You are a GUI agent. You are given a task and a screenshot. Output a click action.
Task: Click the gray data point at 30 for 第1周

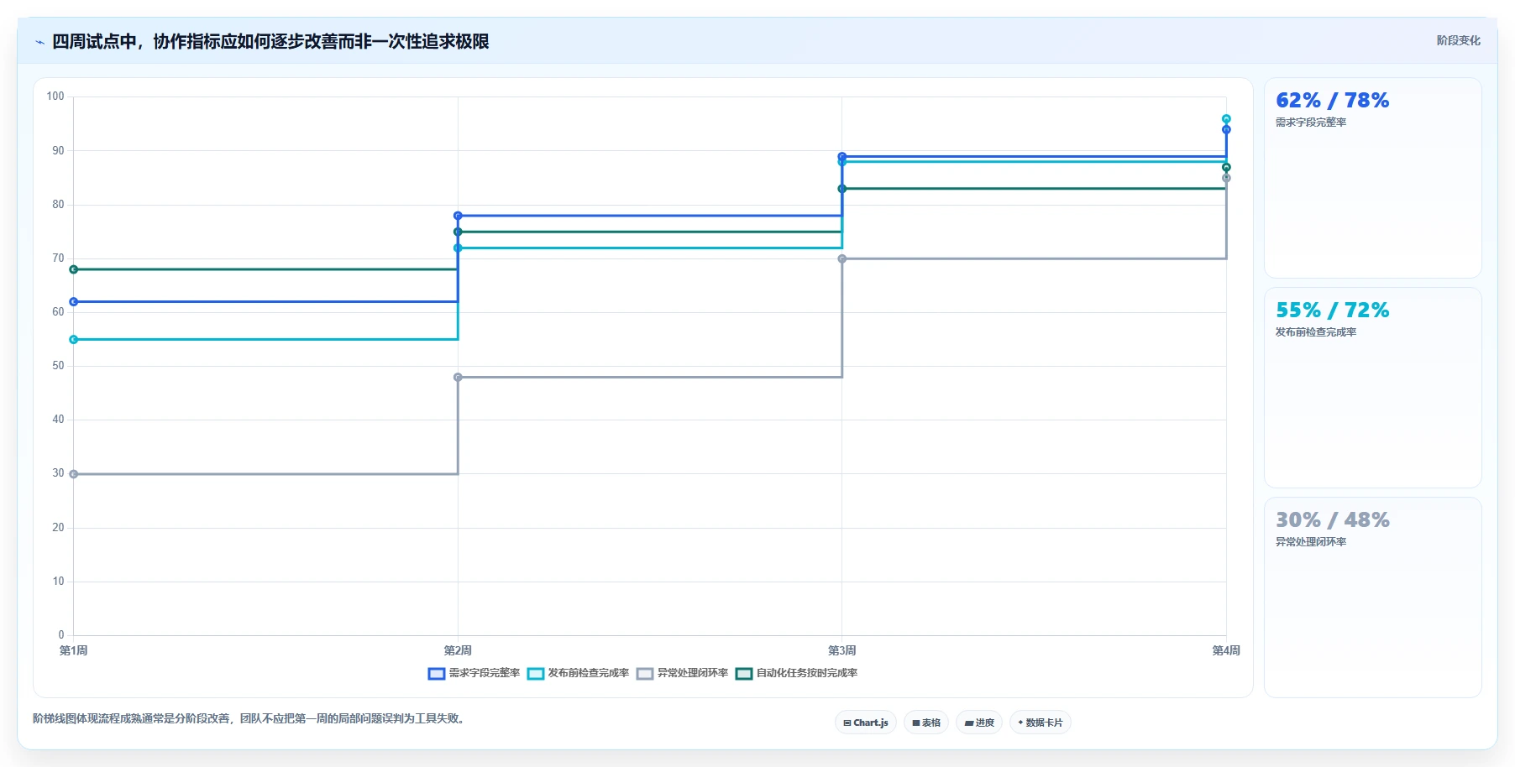74,474
